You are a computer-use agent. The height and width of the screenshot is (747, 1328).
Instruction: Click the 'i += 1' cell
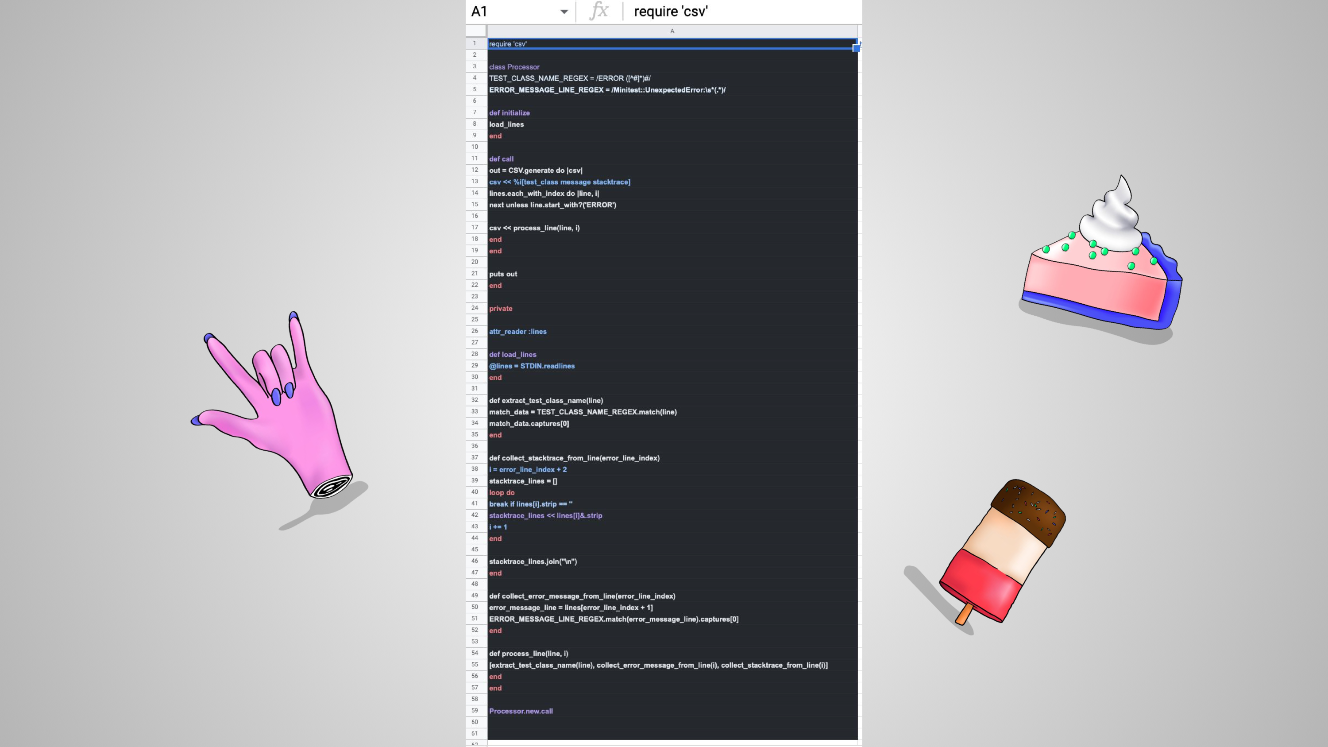click(x=672, y=527)
